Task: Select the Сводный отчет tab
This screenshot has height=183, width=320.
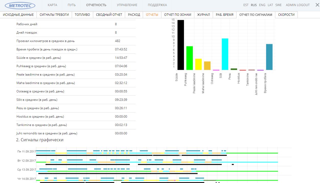Action: click(109, 15)
